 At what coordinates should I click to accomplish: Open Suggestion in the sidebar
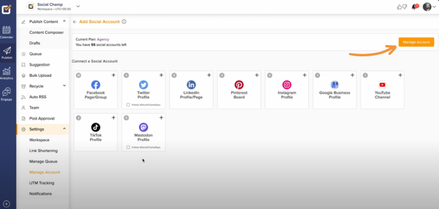point(40,65)
